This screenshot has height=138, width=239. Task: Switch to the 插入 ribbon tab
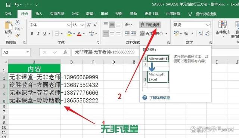pos(39,14)
